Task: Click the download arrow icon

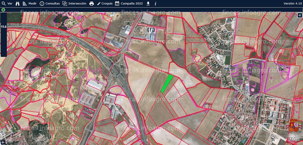Action: pos(148,3)
